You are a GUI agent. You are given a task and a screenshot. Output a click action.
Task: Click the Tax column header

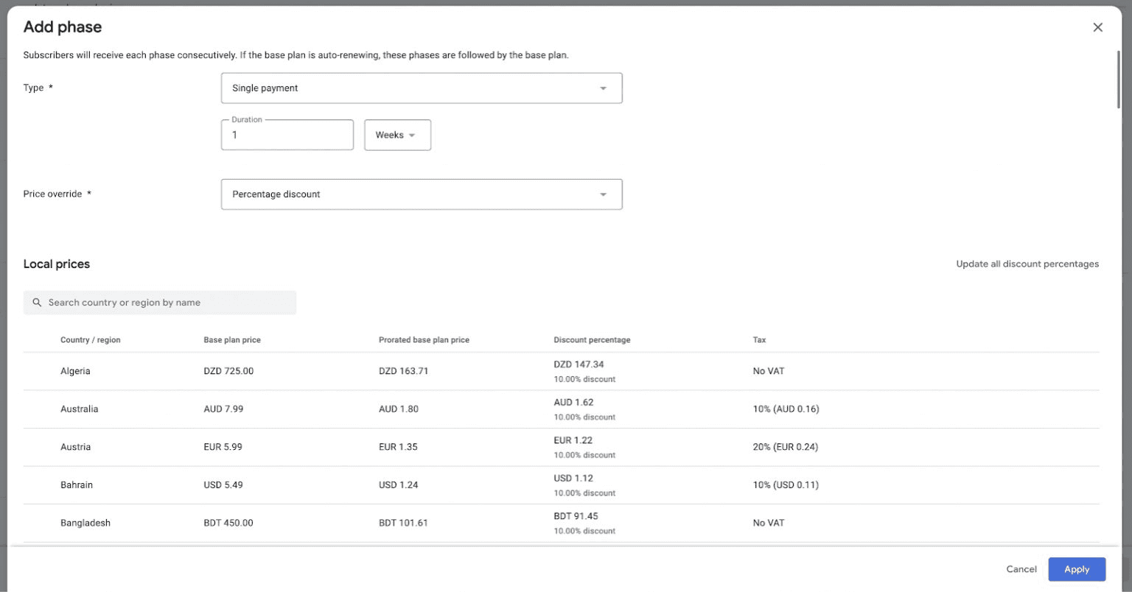click(758, 339)
